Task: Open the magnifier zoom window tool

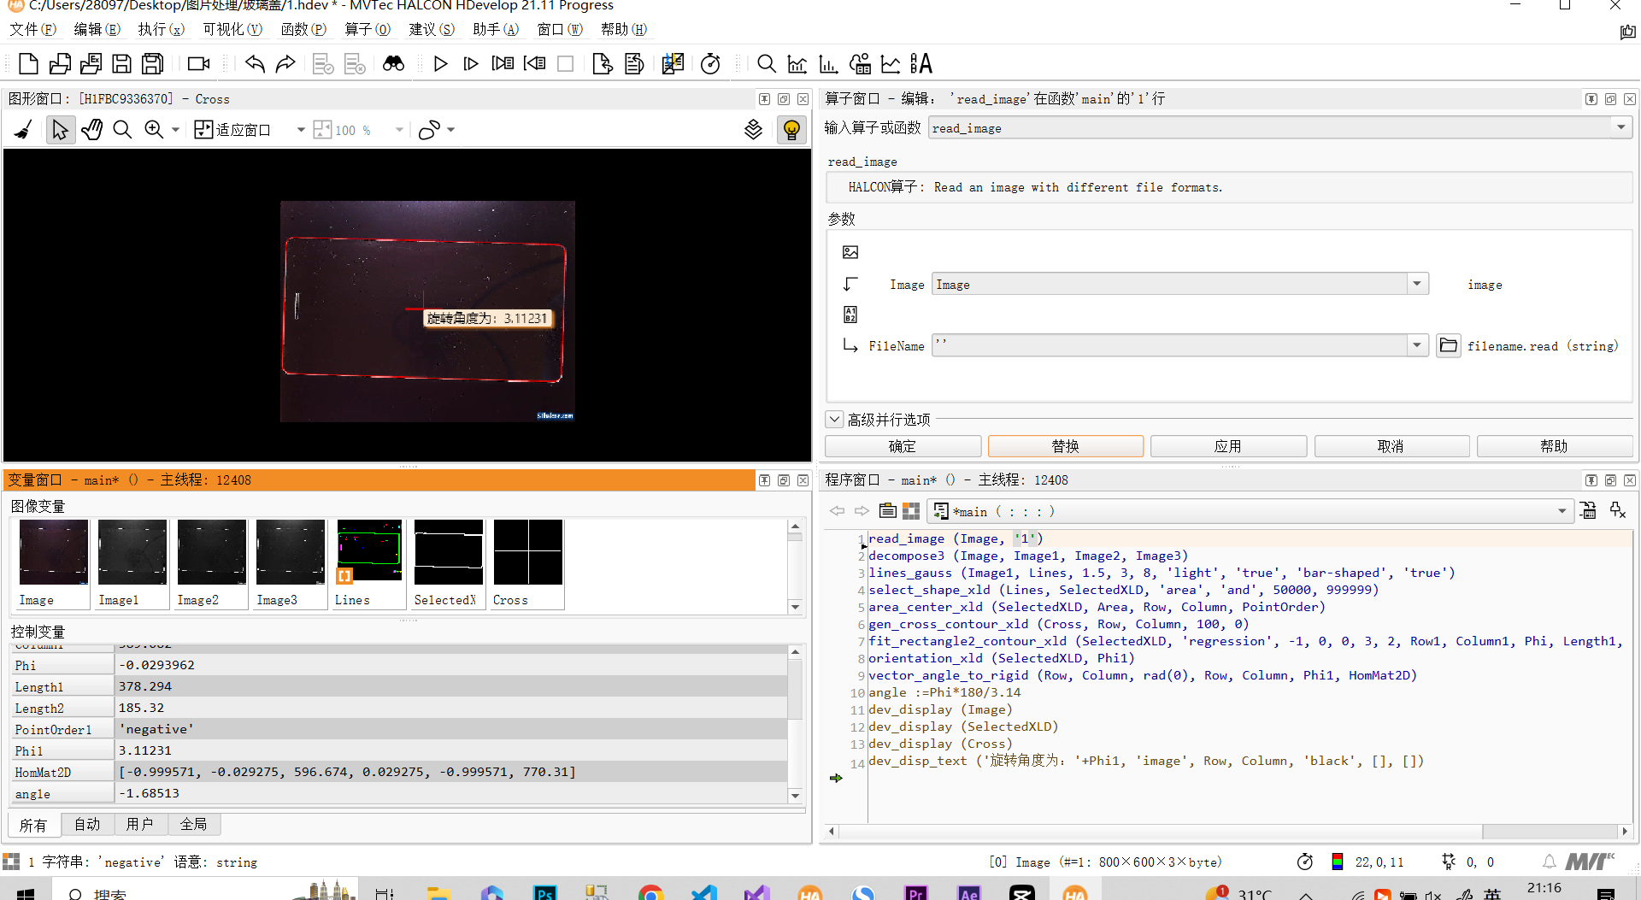Action: tap(767, 63)
